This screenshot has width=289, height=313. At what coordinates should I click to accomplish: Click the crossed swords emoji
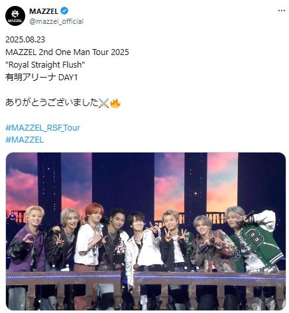103,103
